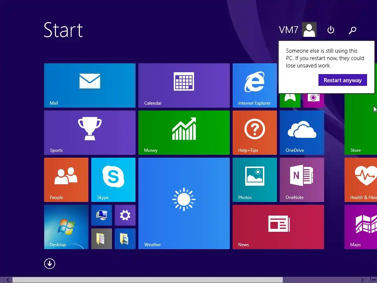Viewport: 377px width, 283px height.
Task: Launch the OneNote tile
Action: (302, 180)
